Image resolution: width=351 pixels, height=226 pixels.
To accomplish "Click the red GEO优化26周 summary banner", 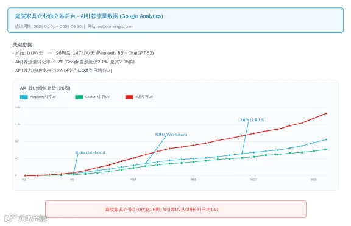I will (x=175, y=209).
